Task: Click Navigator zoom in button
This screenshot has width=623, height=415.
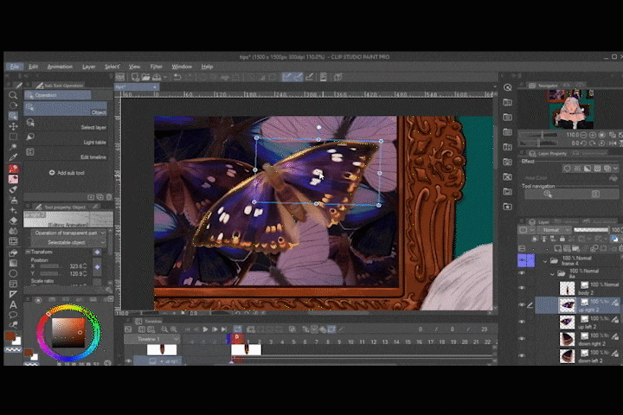Action: (593, 135)
